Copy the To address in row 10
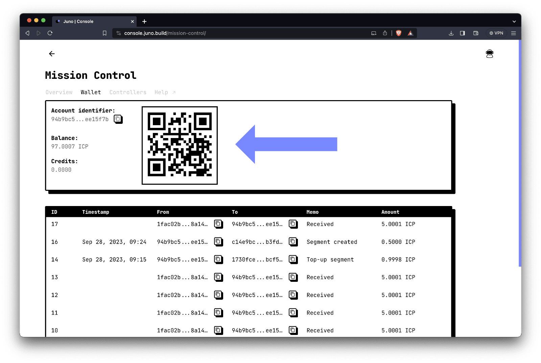Screen dimensions: 541x363 click(x=293, y=330)
